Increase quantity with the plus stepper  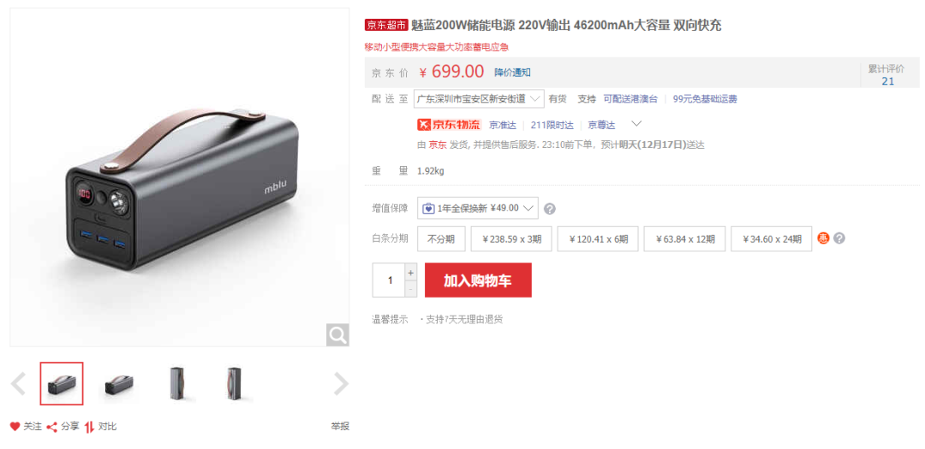410,272
